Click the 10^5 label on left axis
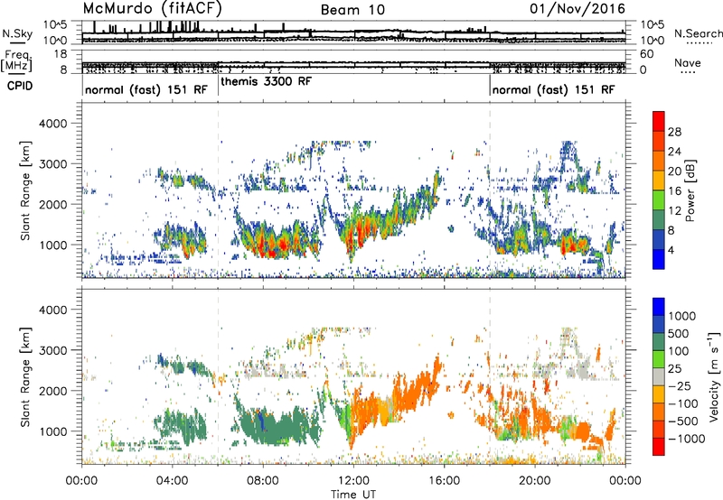 click(55, 25)
